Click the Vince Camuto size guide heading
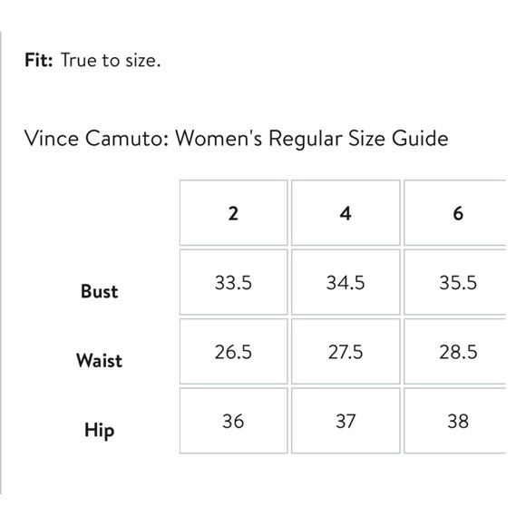Image resolution: width=526 pixels, height=526 pixels. coord(236,139)
